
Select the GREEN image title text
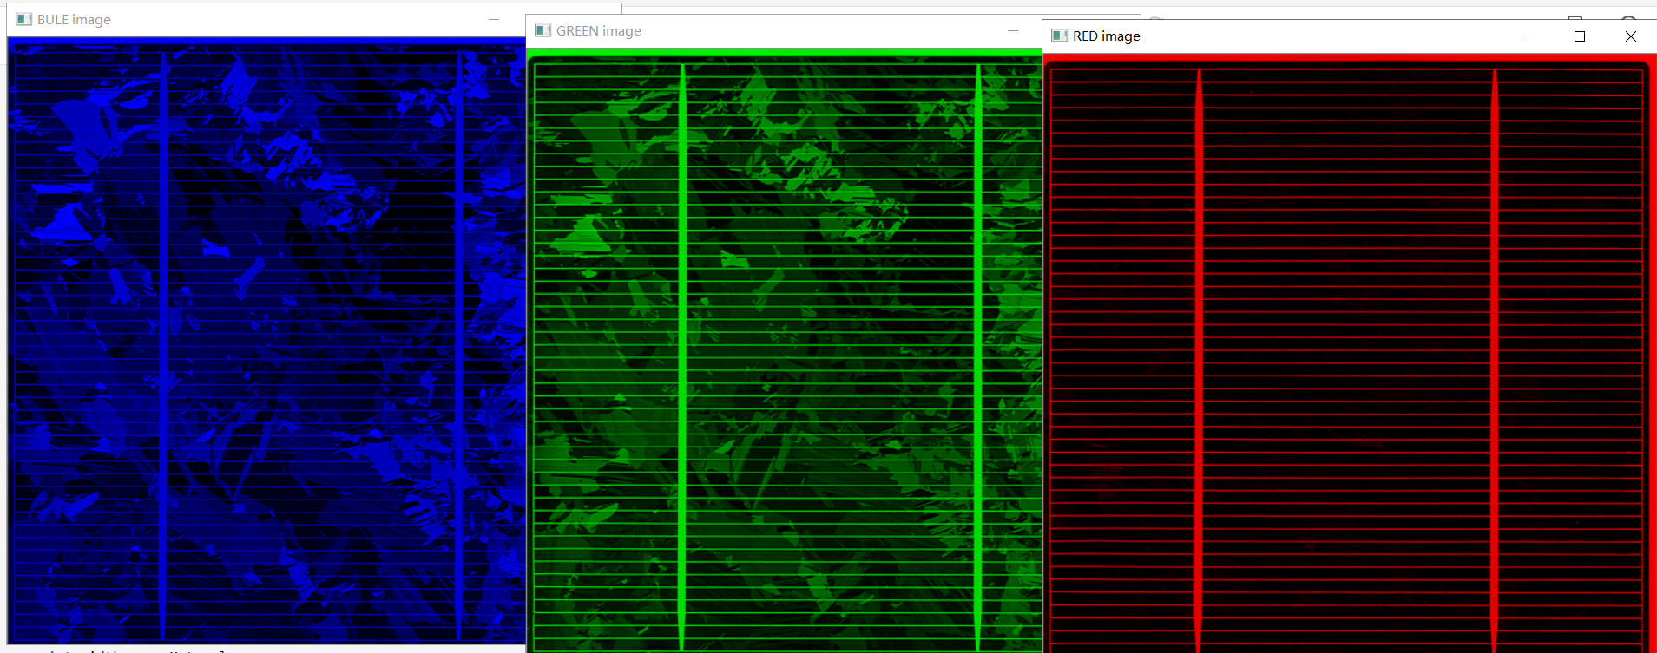click(x=599, y=30)
